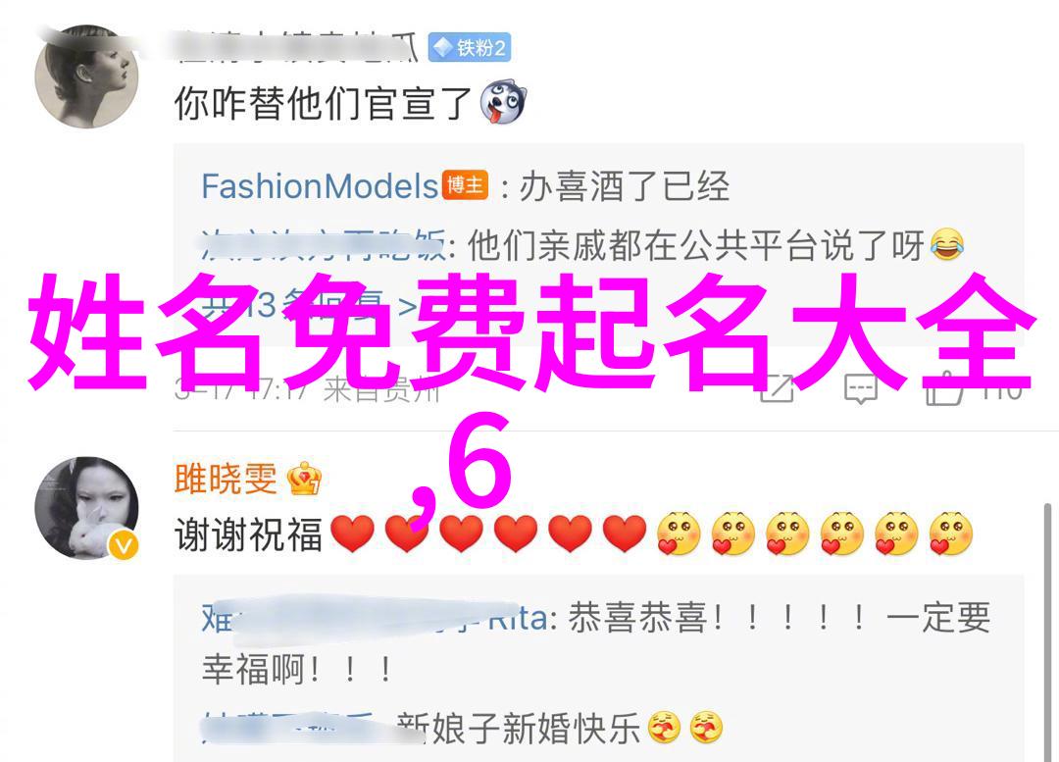Like the first comment with thumbs-up

click(943, 387)
